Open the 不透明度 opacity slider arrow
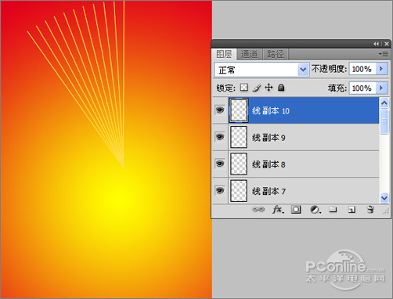 [x=381, y=69]
